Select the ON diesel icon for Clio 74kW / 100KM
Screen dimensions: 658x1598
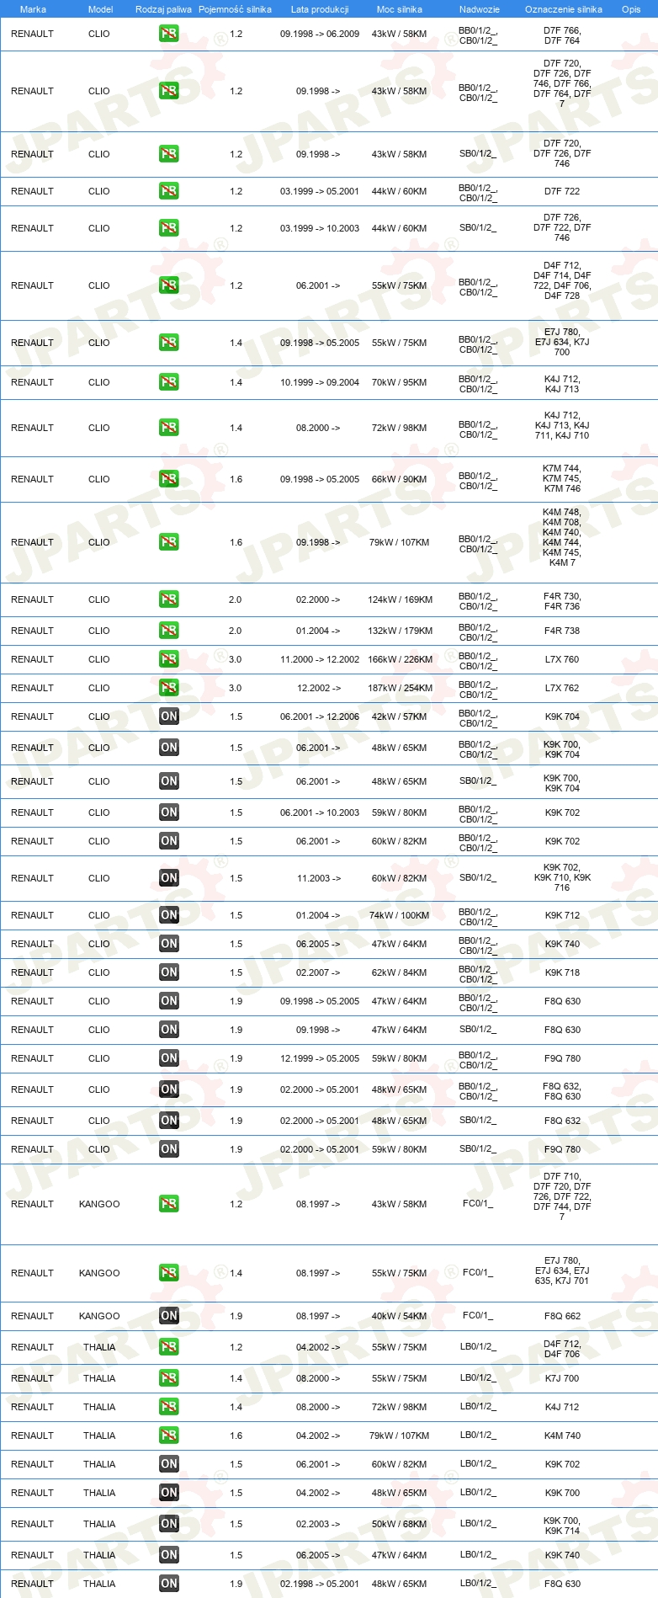(x=168, y=915)
